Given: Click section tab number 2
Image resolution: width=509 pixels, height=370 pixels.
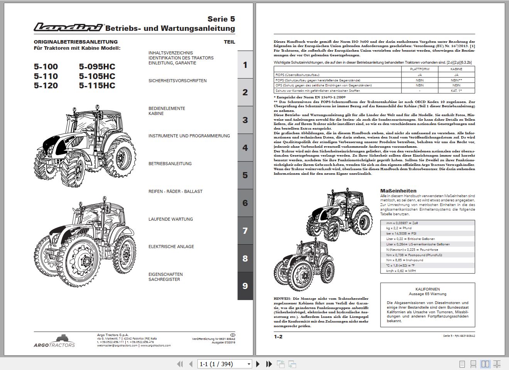Looking at the screenshot, I should point(245,92).
